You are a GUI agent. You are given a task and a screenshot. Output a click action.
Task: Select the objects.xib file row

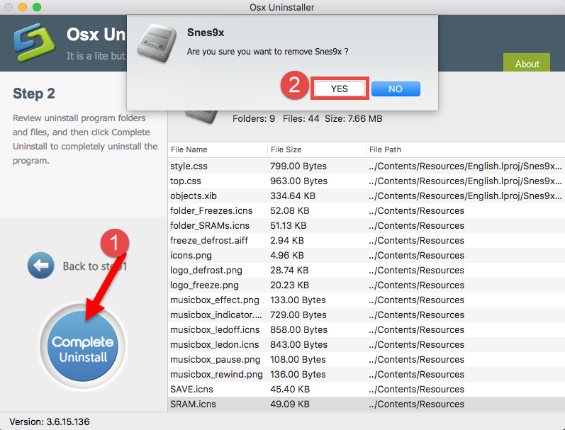pyautogui.click(x=366, y=196)
